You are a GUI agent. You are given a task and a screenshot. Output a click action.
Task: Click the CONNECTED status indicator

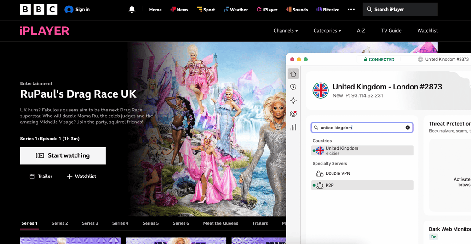379,60
